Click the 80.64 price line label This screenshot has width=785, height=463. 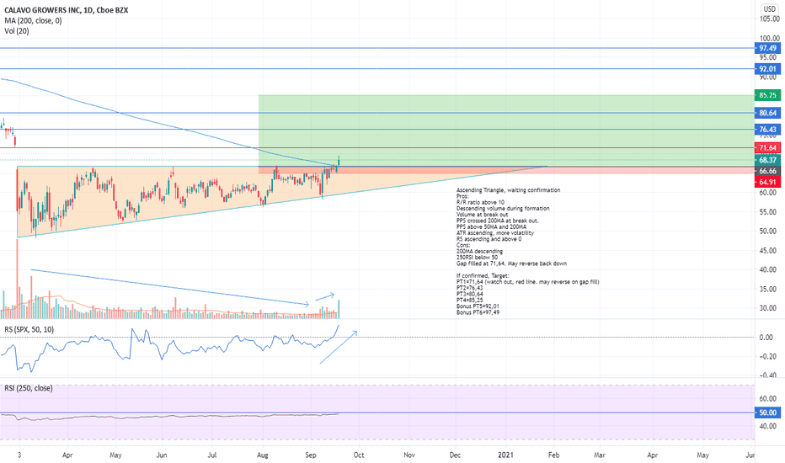(767, 113)
